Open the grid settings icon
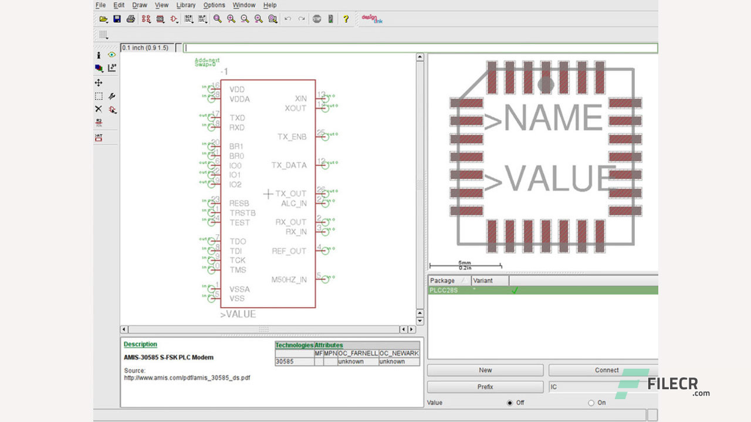 (x=103, y=35)
